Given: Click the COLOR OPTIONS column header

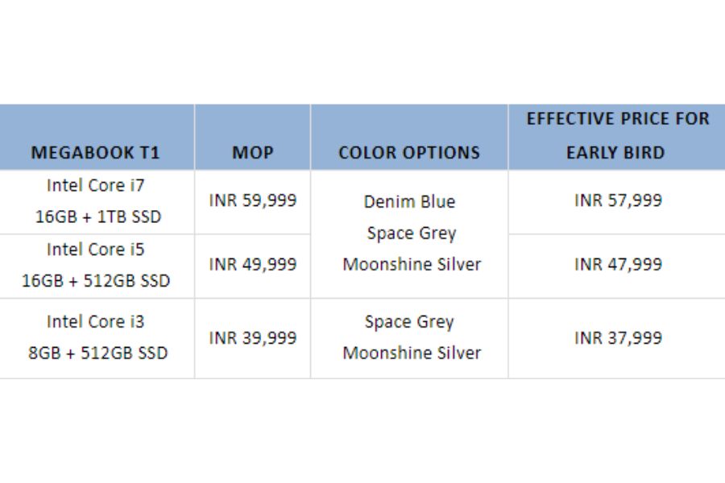Looking at the screenshot, I should pos(409,153).
